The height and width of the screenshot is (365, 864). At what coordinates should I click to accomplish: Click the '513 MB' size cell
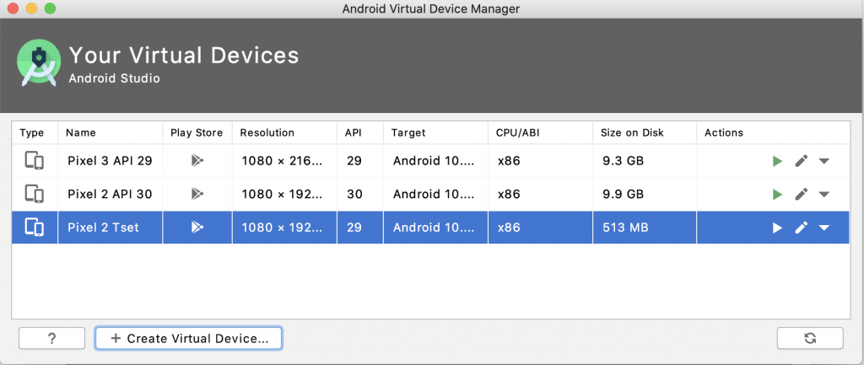click(x=645, y=228)
